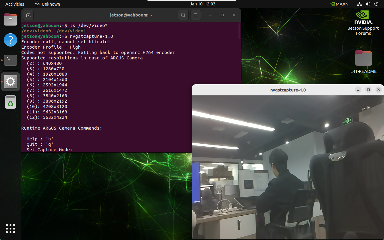Viewport: 384px width, 240px height.
Task: Open the Jan 10 clock calendar
Action: click(x=202, y=4)
